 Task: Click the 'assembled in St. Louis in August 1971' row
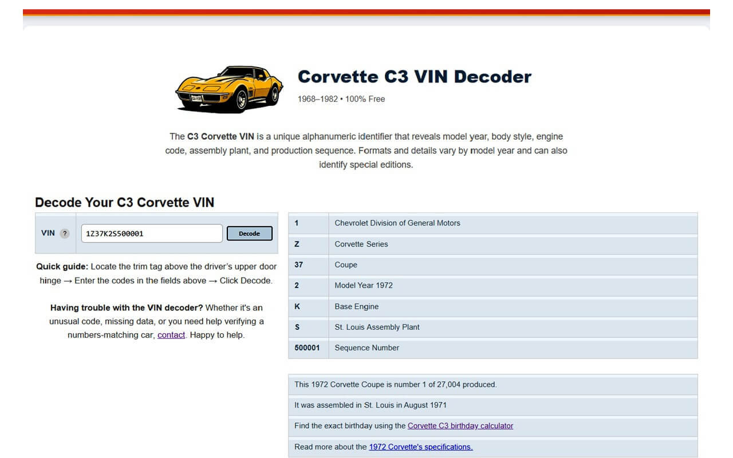(493, 405)
